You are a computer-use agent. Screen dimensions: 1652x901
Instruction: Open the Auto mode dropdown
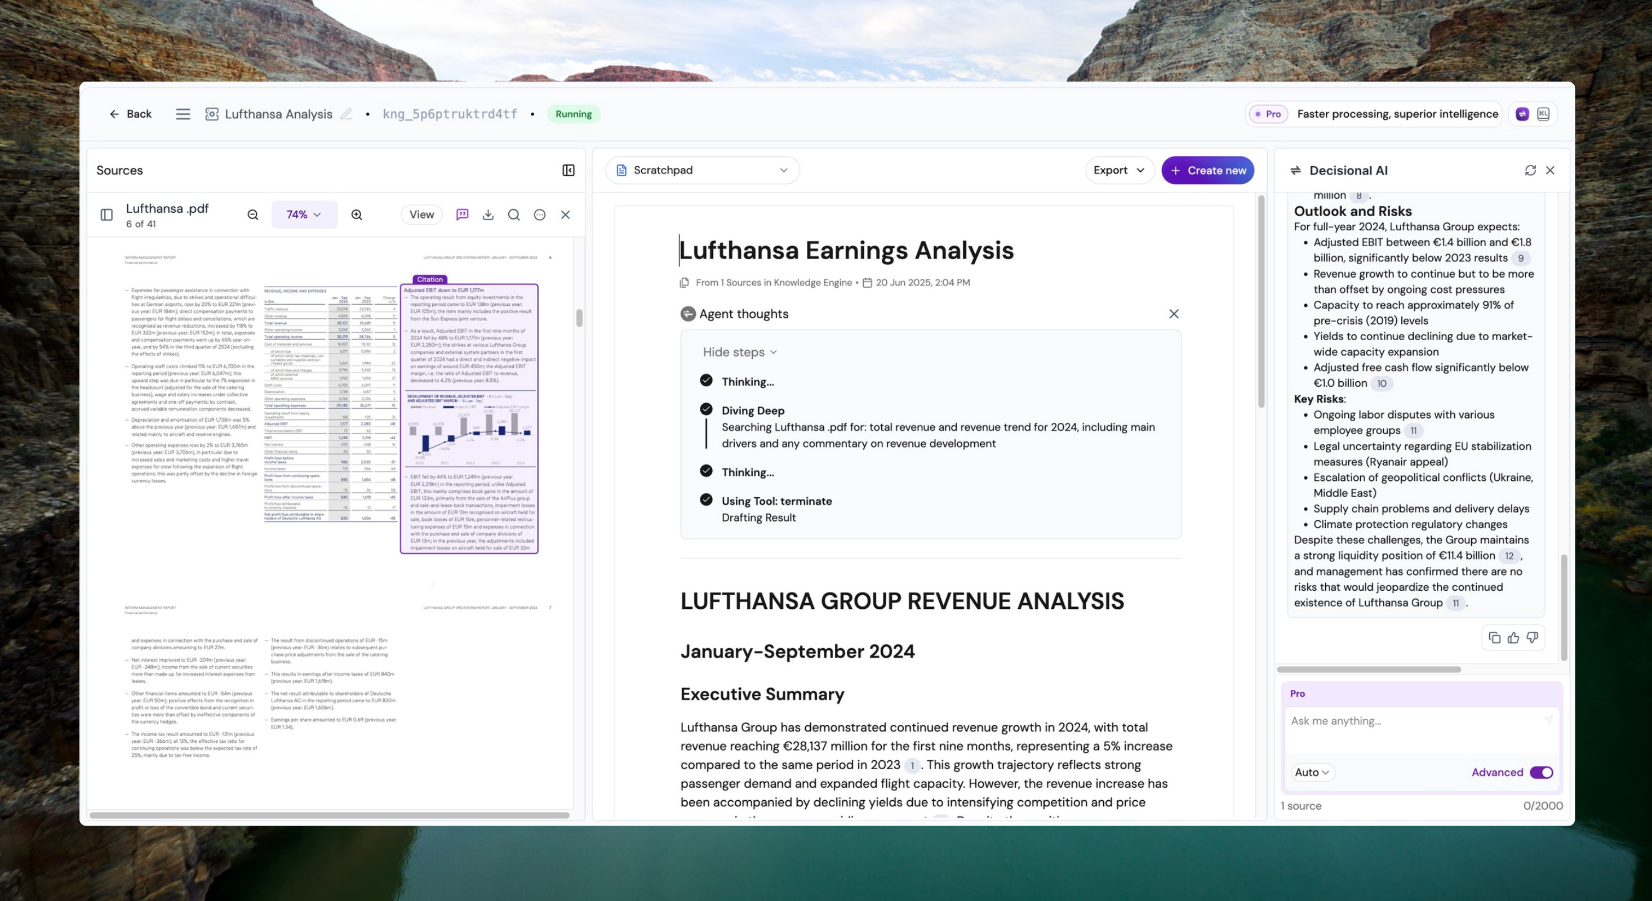(1312, 773)
